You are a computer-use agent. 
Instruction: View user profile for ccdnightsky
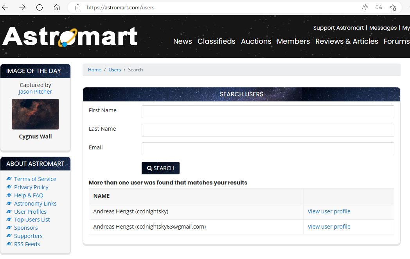pyautogui.click(x=329, y=211)
